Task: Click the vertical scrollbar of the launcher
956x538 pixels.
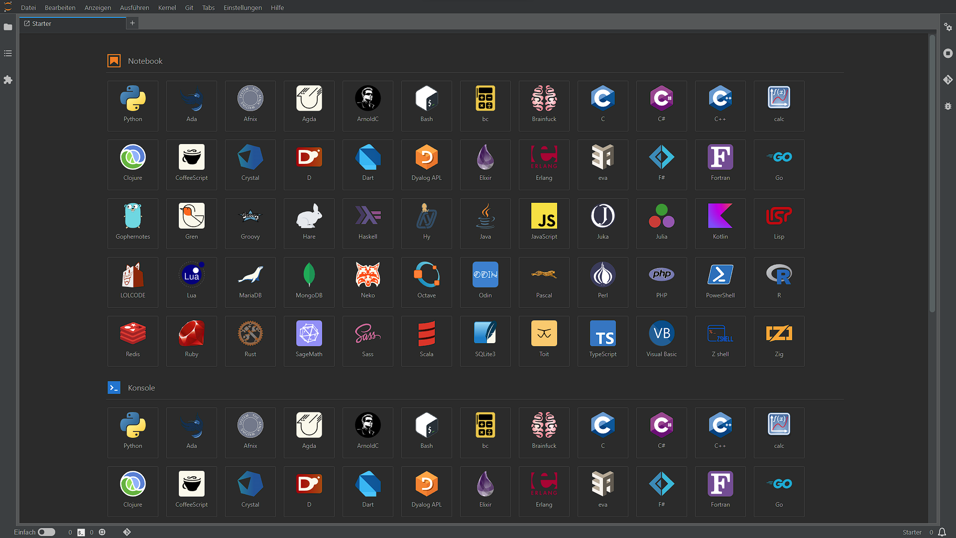Action: tap(932, 174)
